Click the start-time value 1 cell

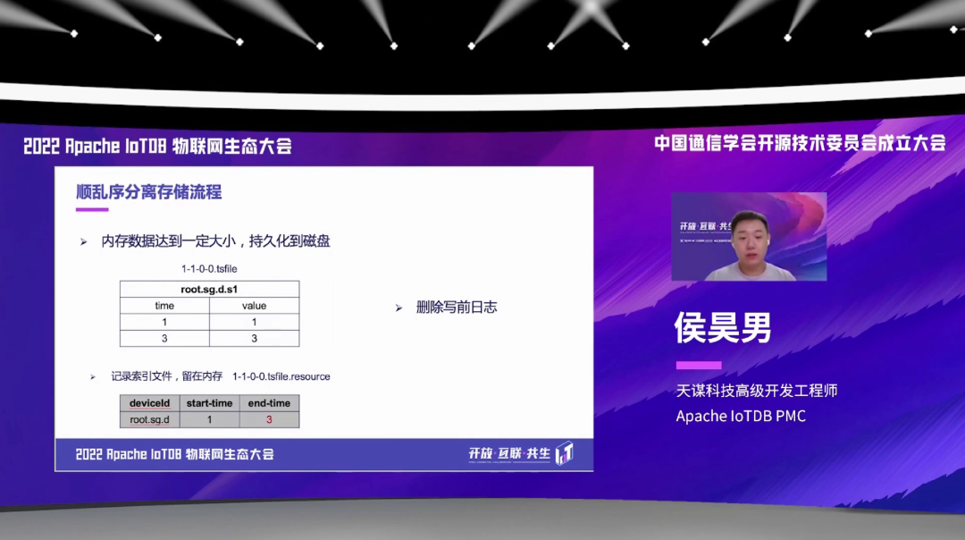coord(209,419)
